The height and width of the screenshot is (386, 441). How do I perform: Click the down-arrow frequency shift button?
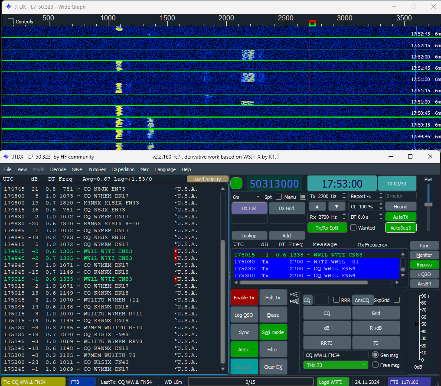pyautogui.click(x=336, y=207)
